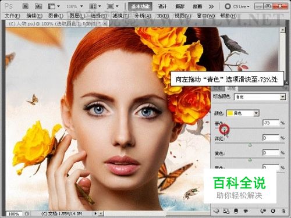Open the 滤镜(T) menu

click(121, 16)
